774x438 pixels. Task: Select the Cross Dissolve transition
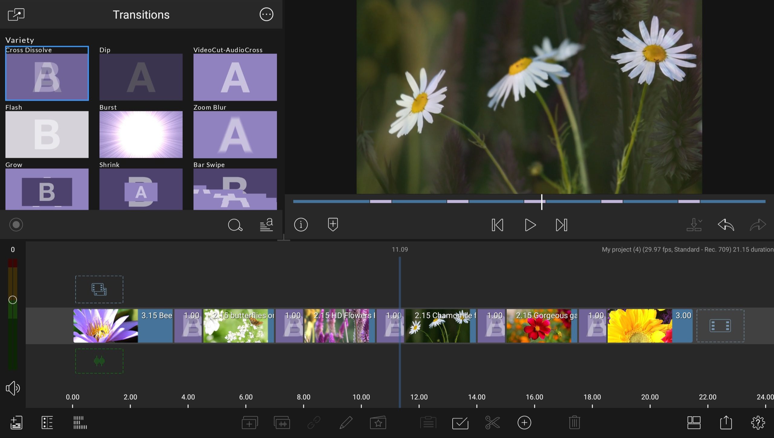pyautogui.click(x=47, y=73)
